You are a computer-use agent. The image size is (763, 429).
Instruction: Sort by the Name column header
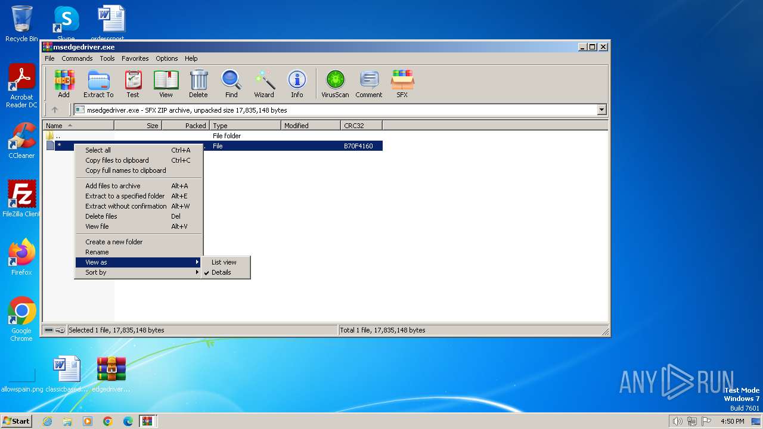point(79,126)
